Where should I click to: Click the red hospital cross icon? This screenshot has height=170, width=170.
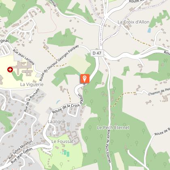[10, 70]
